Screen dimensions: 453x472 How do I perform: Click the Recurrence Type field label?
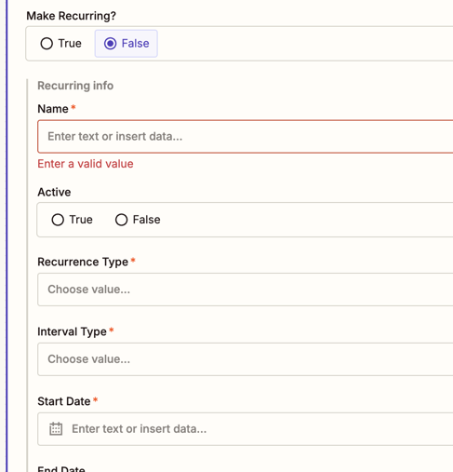83,263
